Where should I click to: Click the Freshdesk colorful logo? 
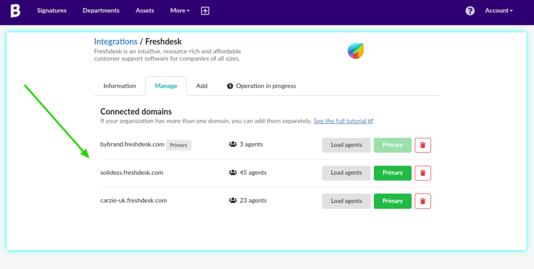pos(356,51)
